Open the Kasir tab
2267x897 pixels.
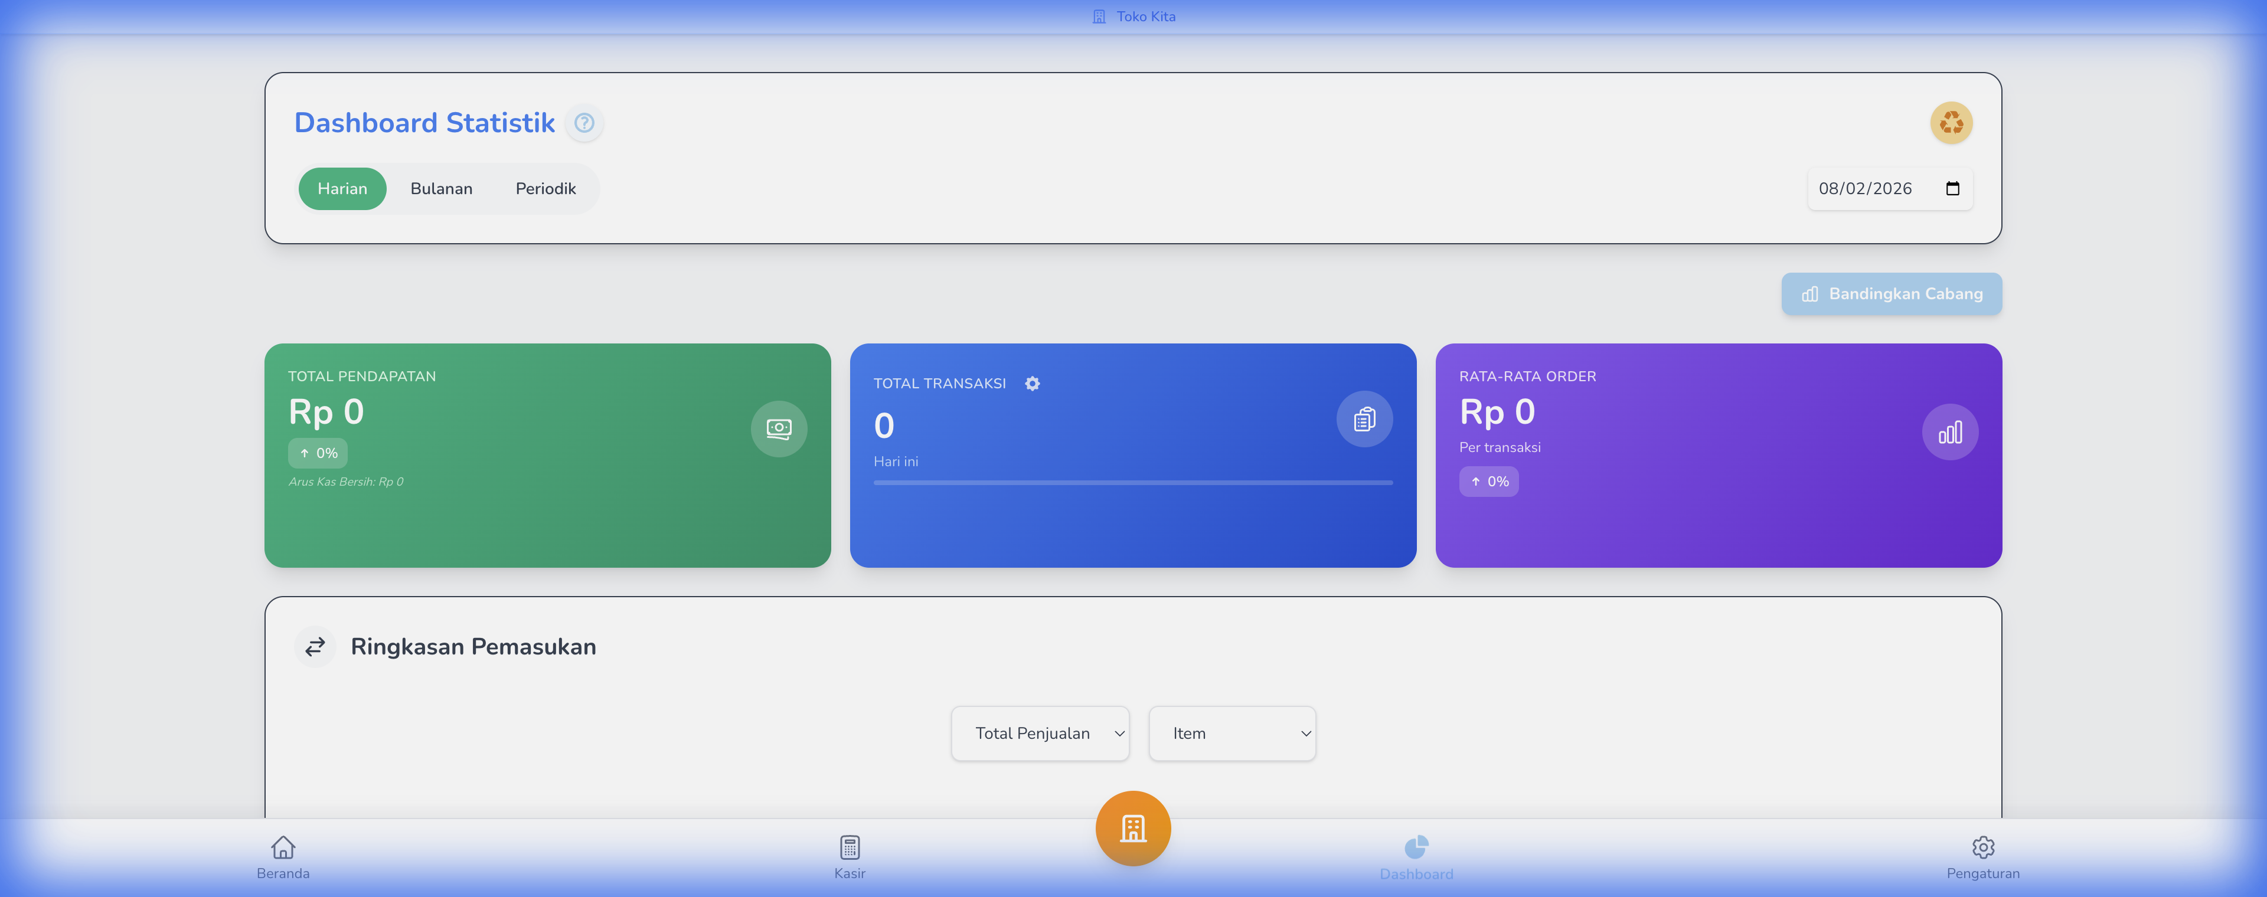850,856
